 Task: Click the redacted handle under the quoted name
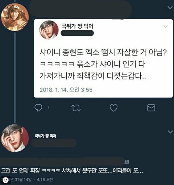pos(77,33)
